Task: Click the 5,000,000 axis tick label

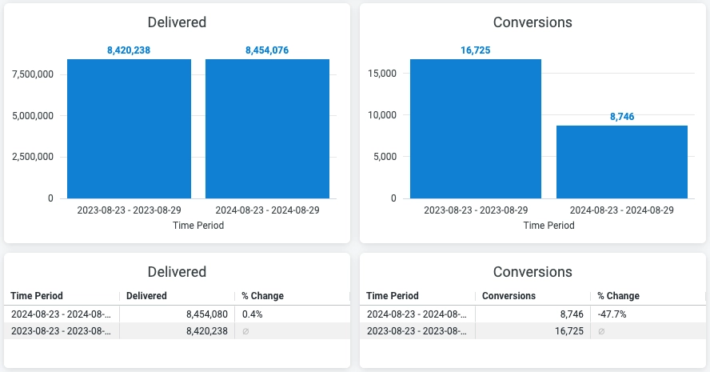Action: pyautogui.click(x=33, y=115)
